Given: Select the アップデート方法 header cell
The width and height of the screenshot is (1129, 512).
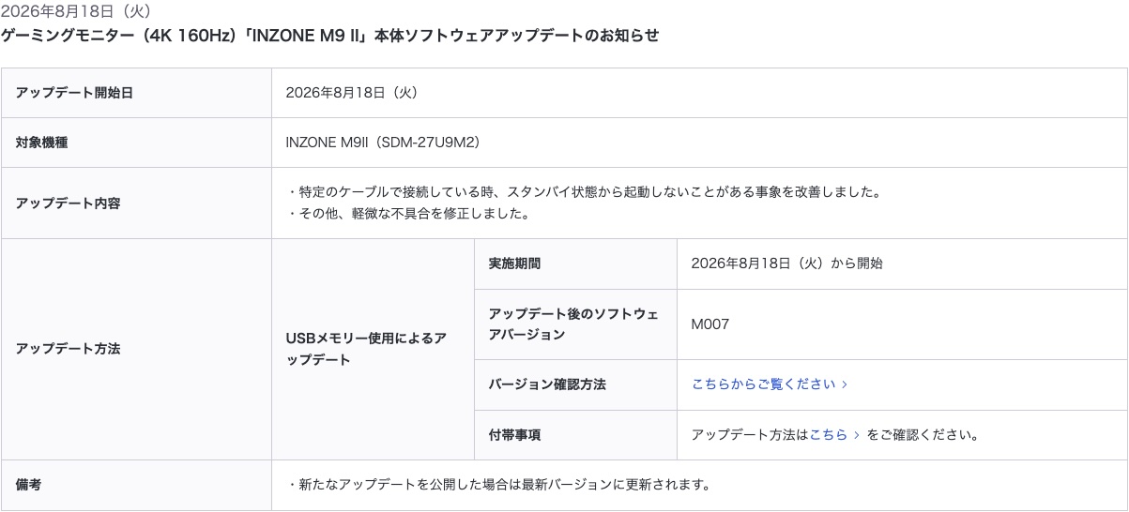Looking at the screenshot, I should point(136,349).
